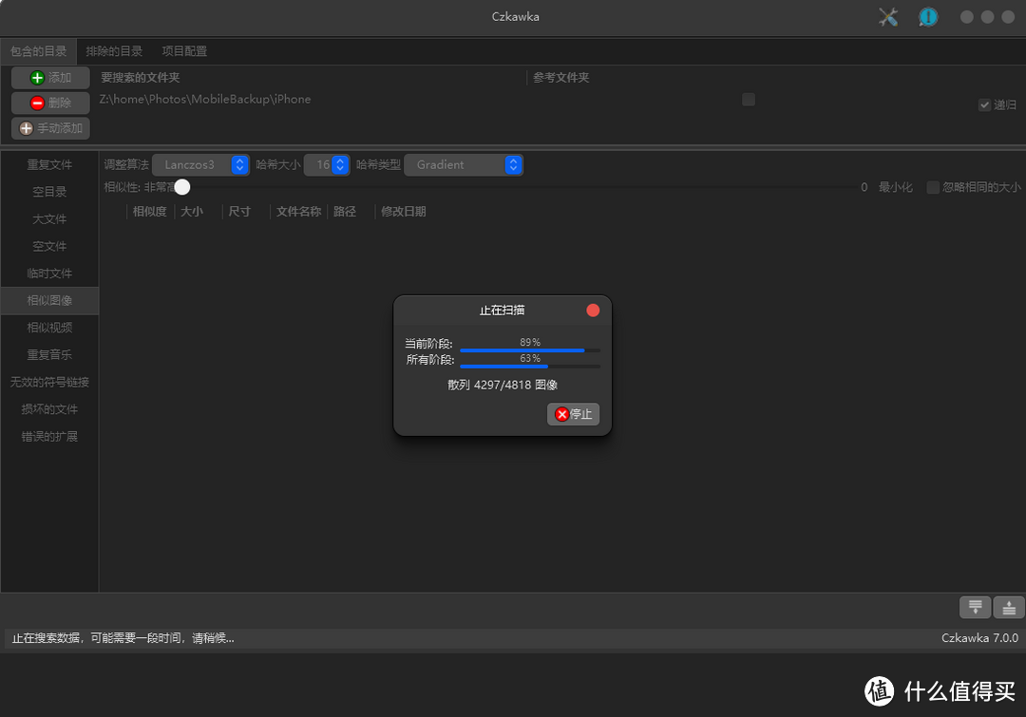Open the Gradient hash type dropdown
1026x717 pixels.
pyautogui.click(x=464, y=165)
